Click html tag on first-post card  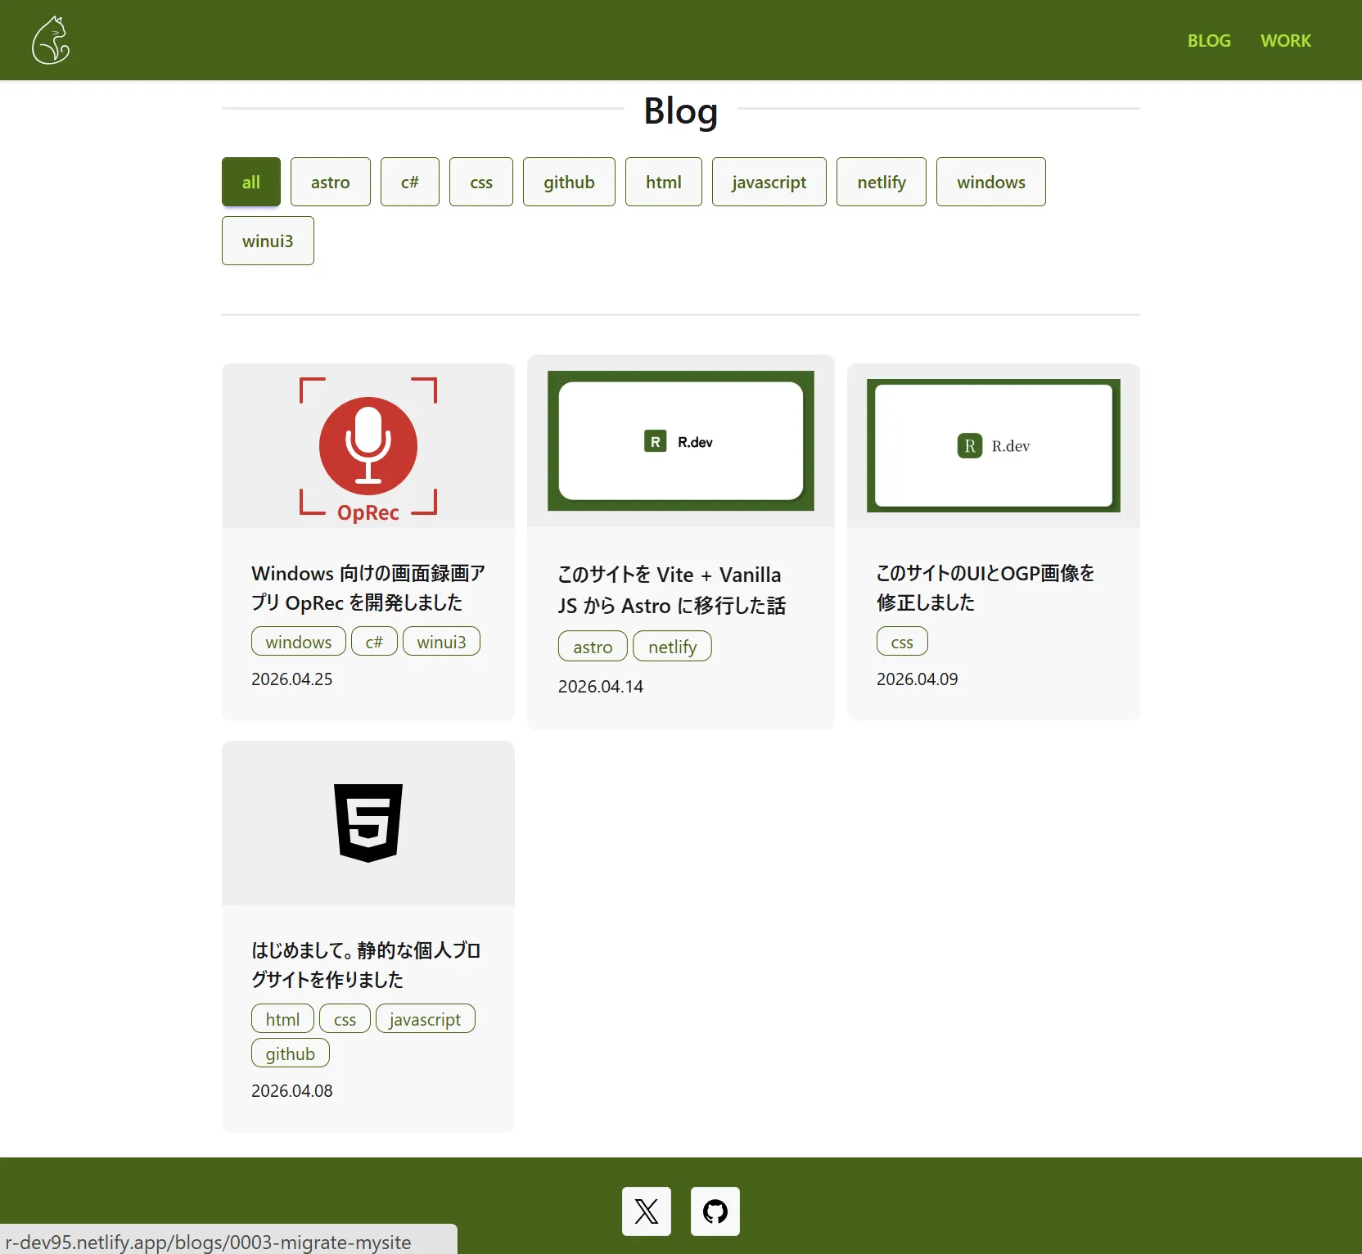click(282, 1019)
